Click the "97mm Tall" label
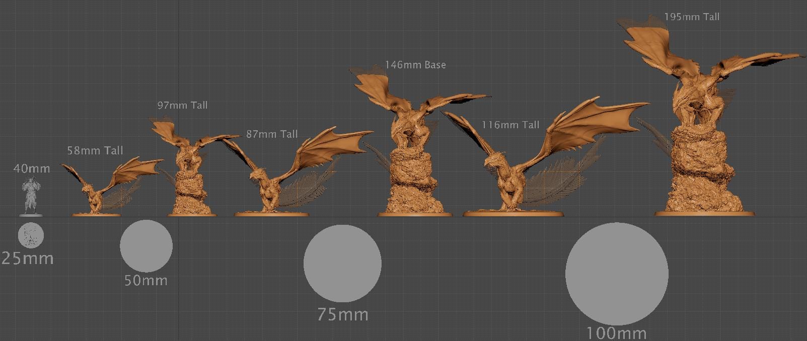 pyautogui.click(x=182, y=105)
